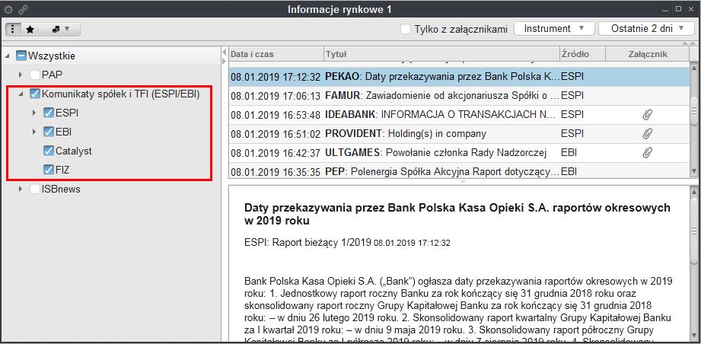This screenshot has width=701, height=344.
Task: Expand the EBI tree node
Action: pos(34,132)
